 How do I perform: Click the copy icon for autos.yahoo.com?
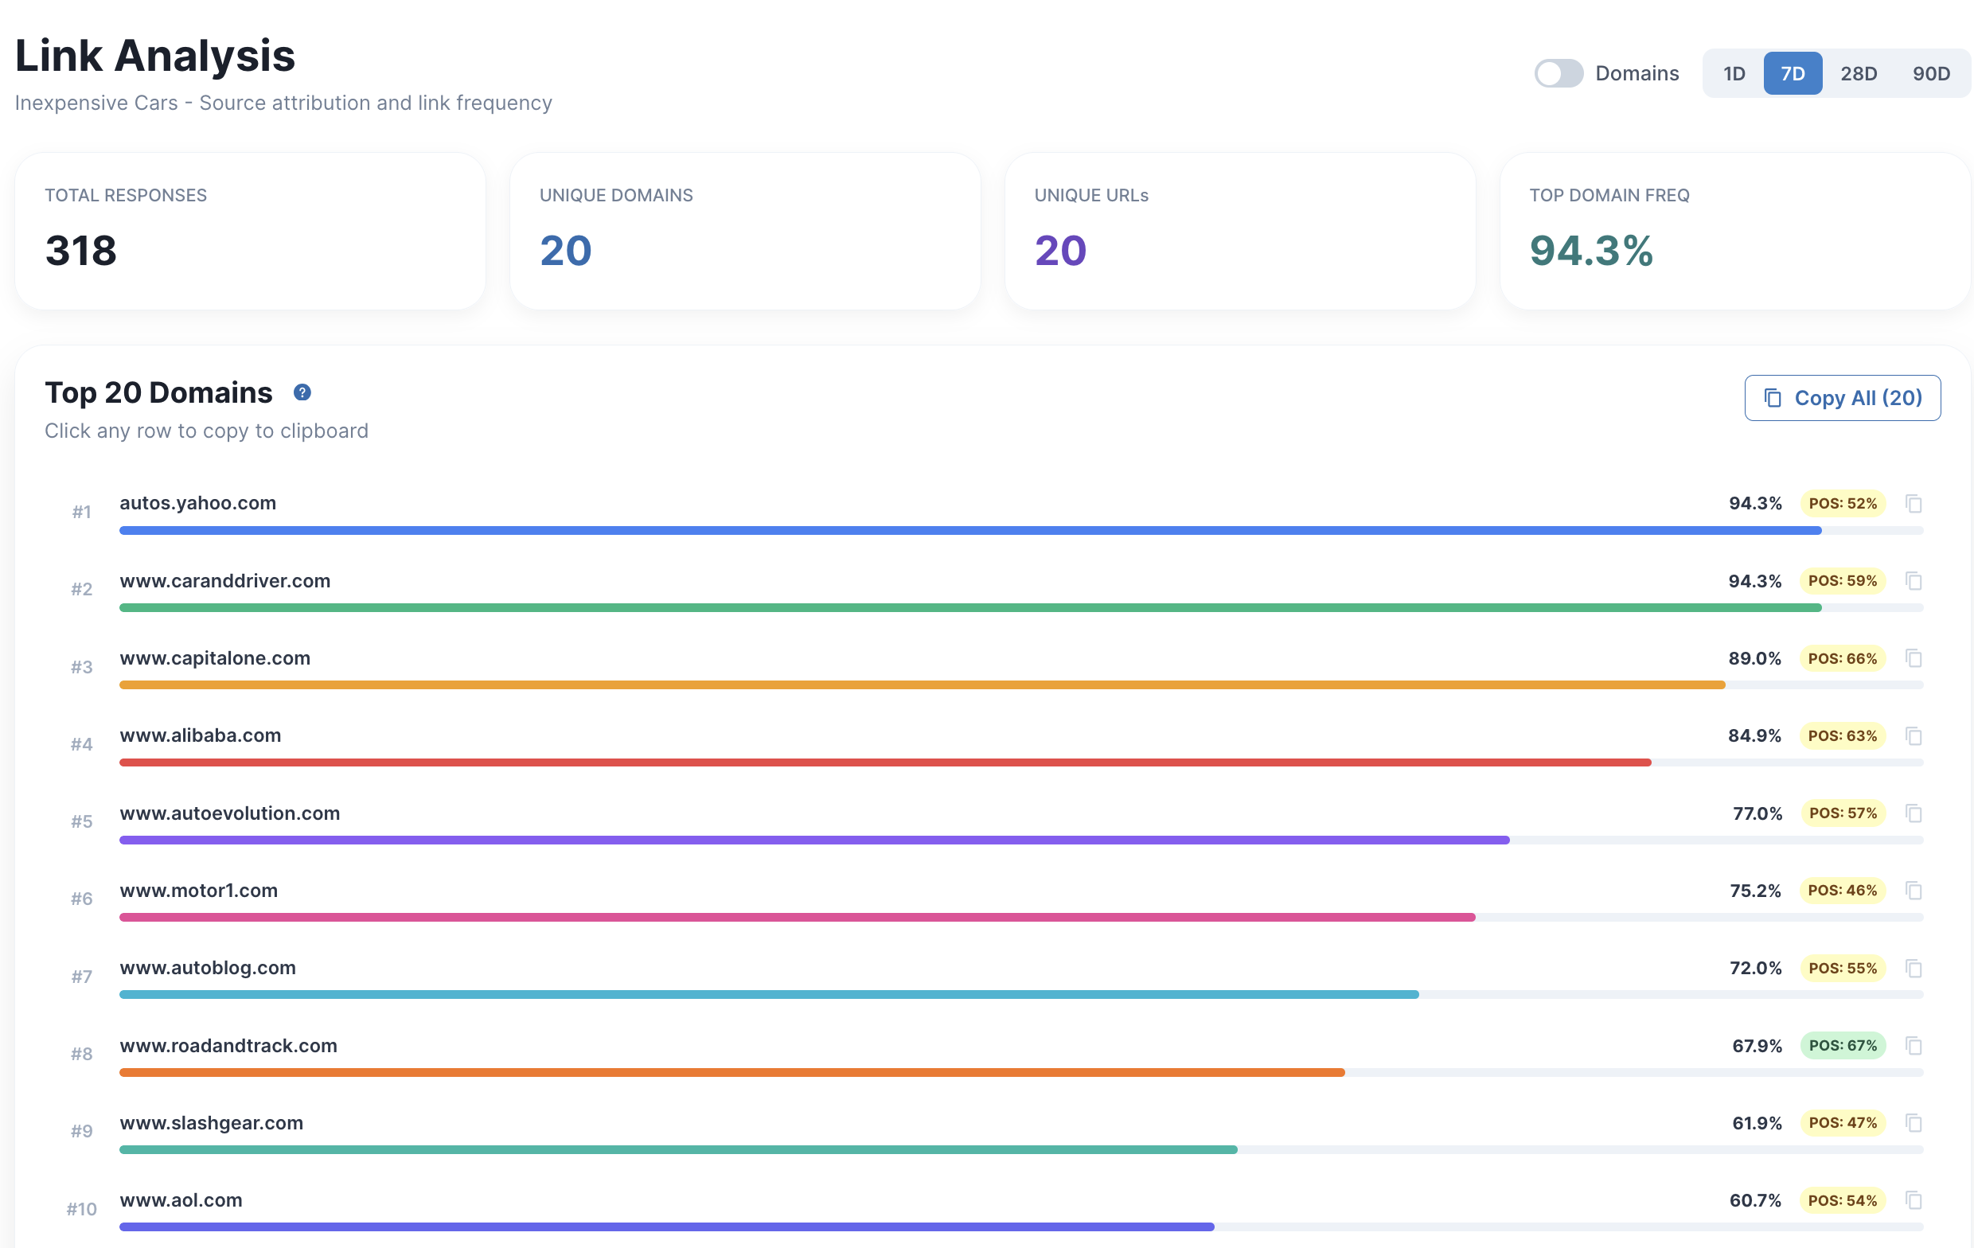[1914, 504]
